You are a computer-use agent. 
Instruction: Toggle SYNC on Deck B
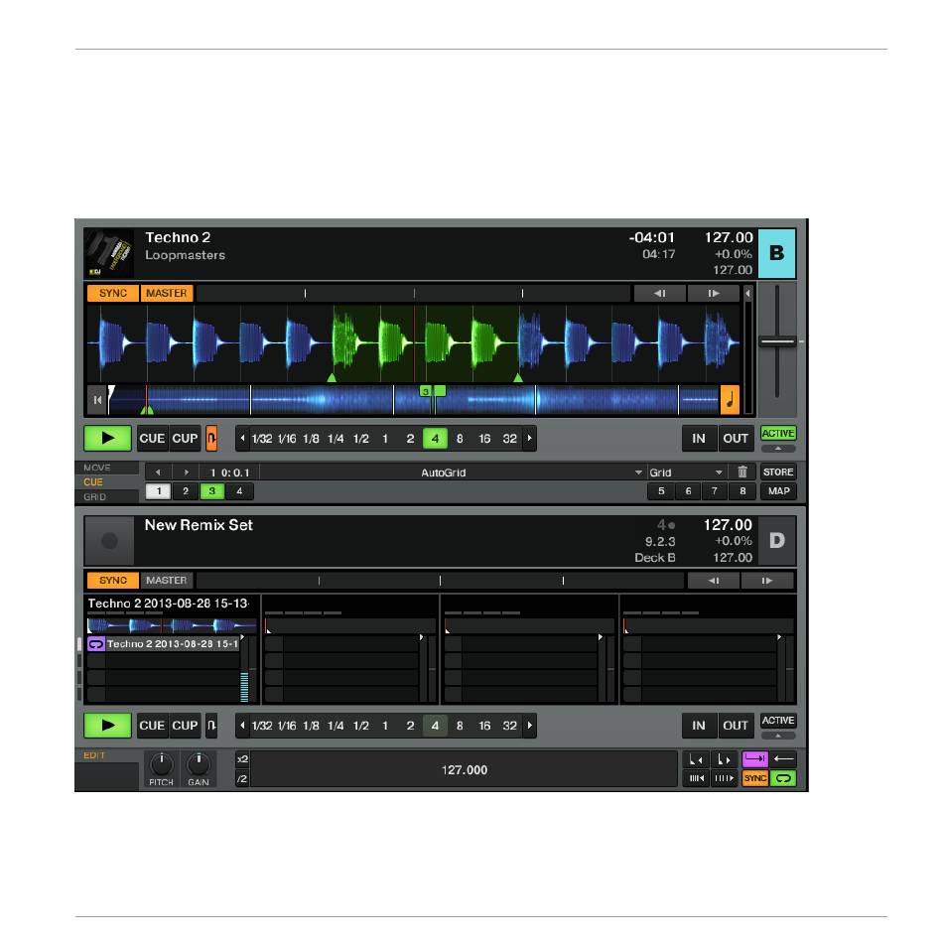113,293
